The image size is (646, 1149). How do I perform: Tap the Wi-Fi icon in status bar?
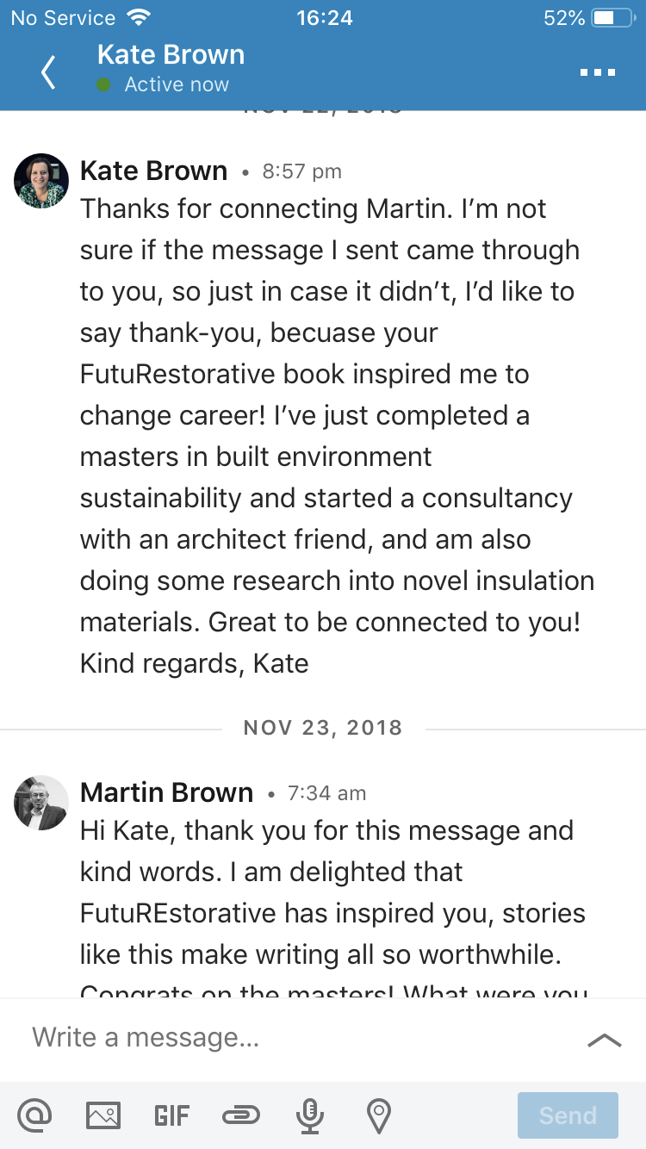(138, 18)
